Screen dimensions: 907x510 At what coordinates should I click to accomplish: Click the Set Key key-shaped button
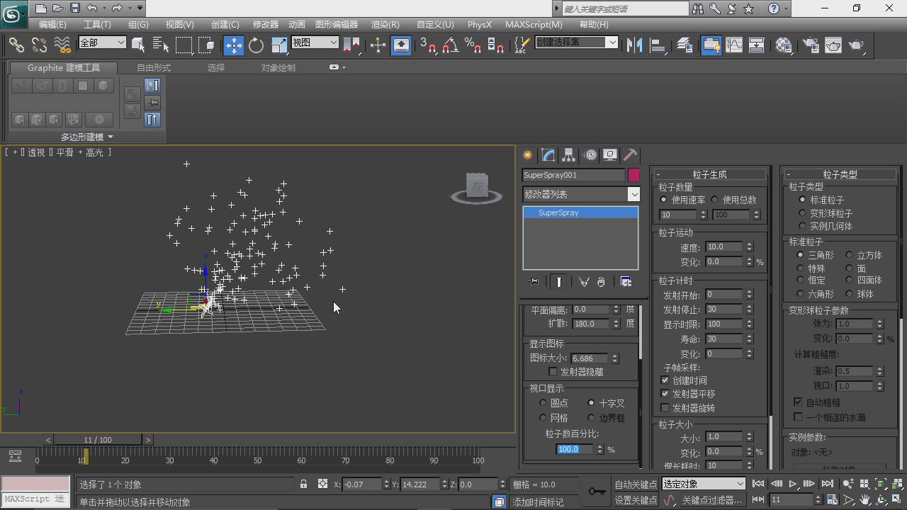[x=597, y=491]
